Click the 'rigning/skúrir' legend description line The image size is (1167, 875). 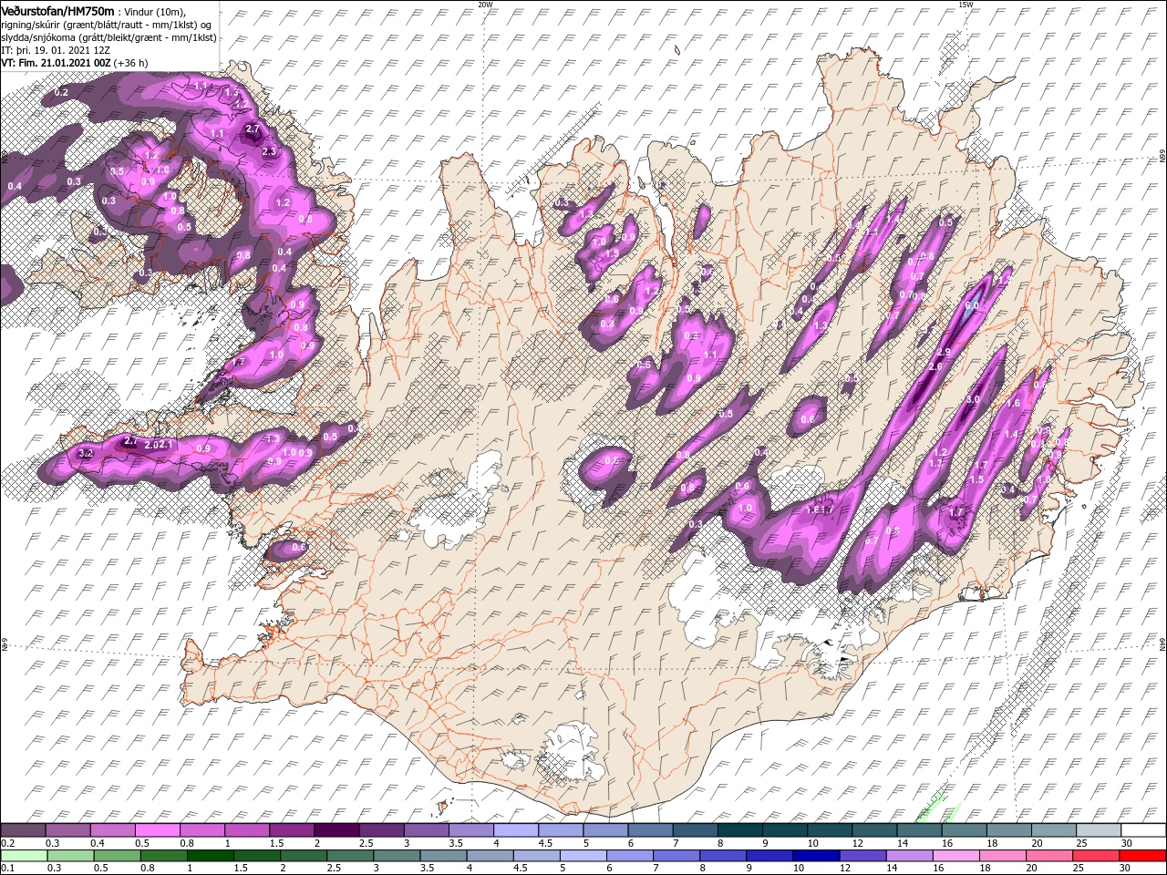pyautogui.click(x=107, y=25)
